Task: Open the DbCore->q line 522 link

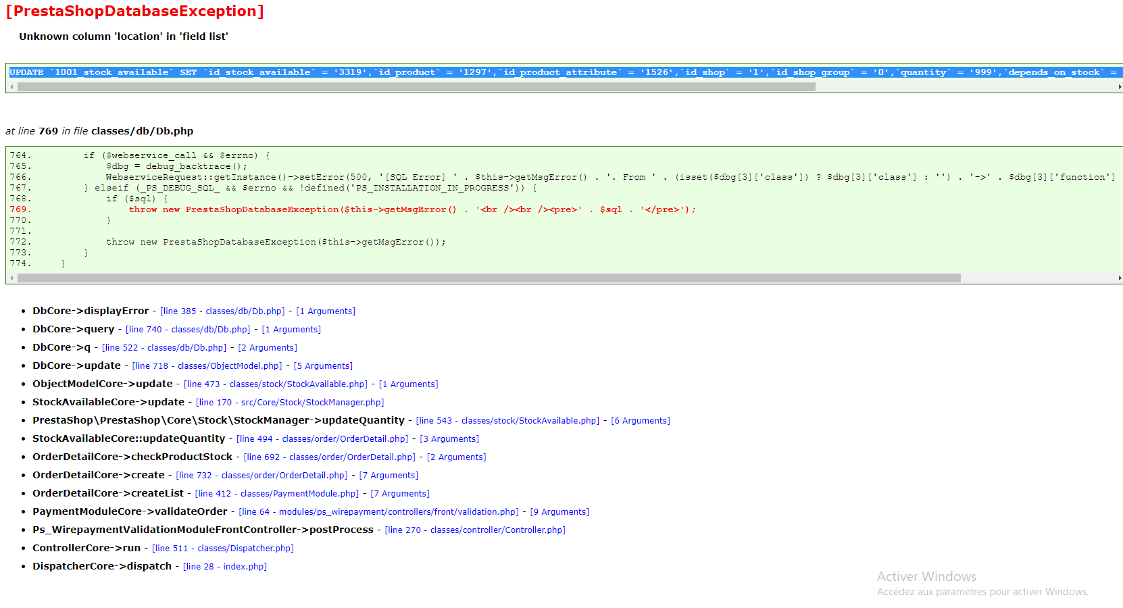Action: coord(164,348)
